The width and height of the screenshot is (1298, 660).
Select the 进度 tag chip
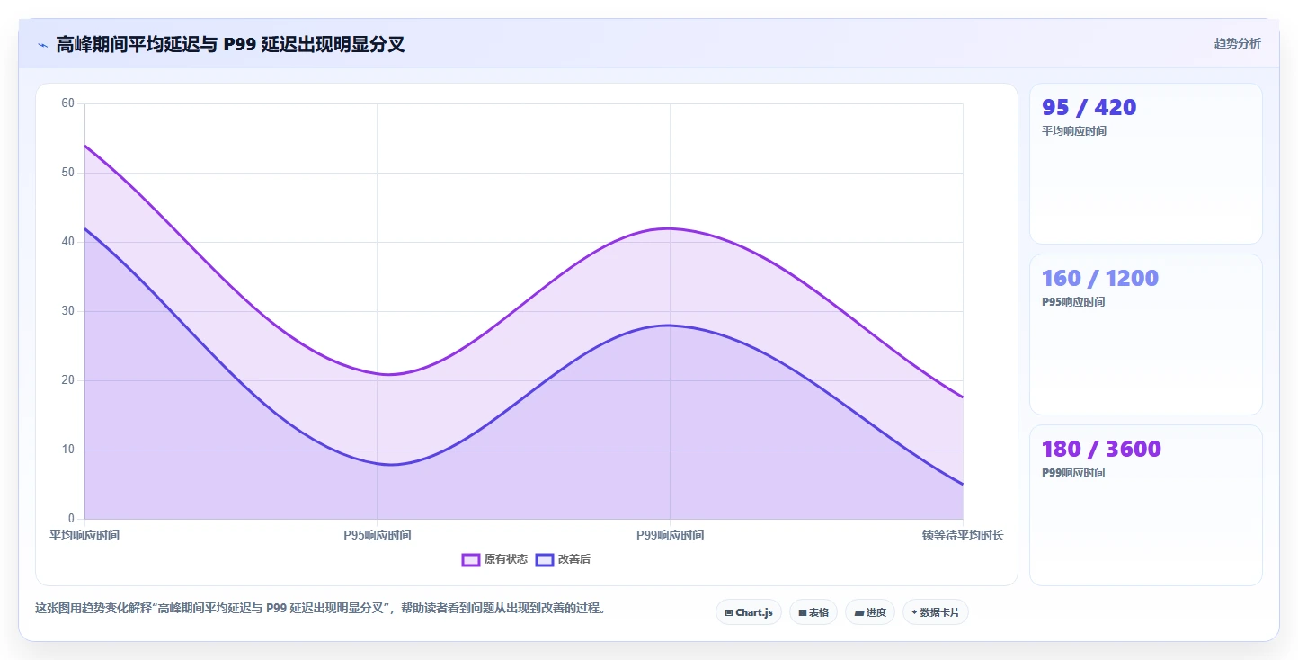(870, 612)
